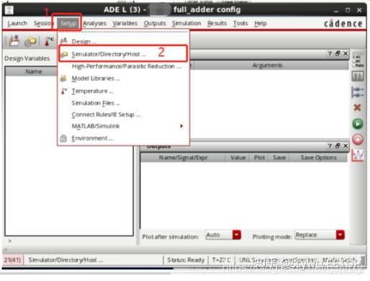Undock the Outputs panel
The width and height of the screenshot is (370, 281).
338,146
